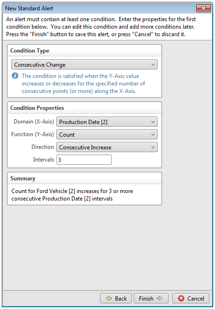Close the New Standard Alert dialog
This screenshot has height=309, width=215.
coord(203,8)
